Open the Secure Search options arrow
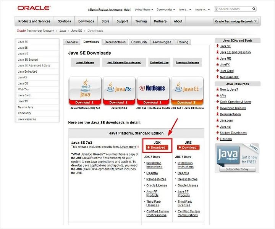Image resolution: width=275 pixels, height=229 pixels. coord(217,9)
